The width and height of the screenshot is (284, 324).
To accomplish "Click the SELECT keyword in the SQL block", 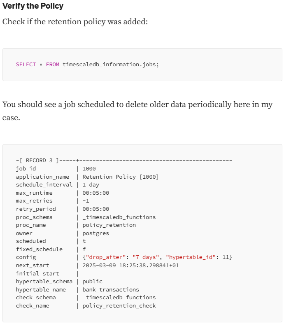I will 26,65.
